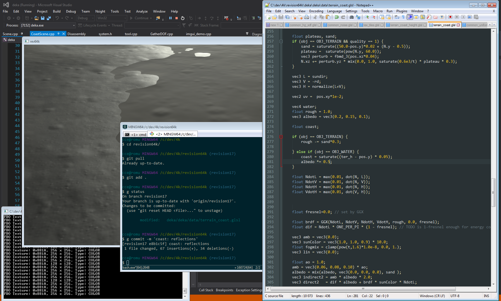Toggle the indent guide button in Notepad++
501x301 pixels.
(x=410, y=17)
